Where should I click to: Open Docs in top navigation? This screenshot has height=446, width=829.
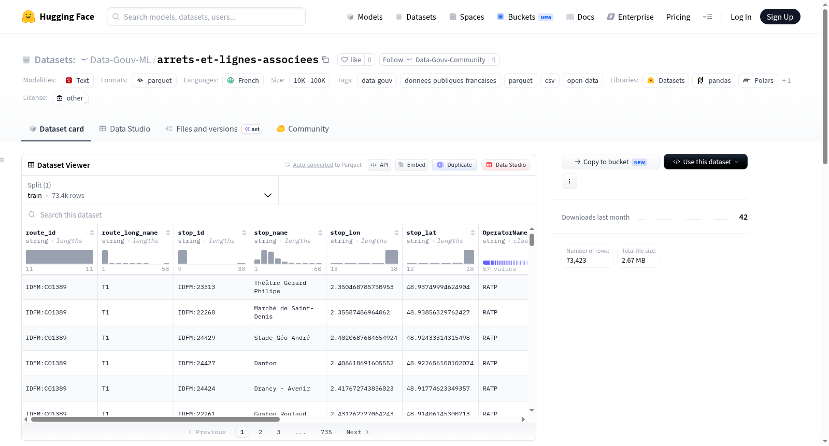coord(580,17)
